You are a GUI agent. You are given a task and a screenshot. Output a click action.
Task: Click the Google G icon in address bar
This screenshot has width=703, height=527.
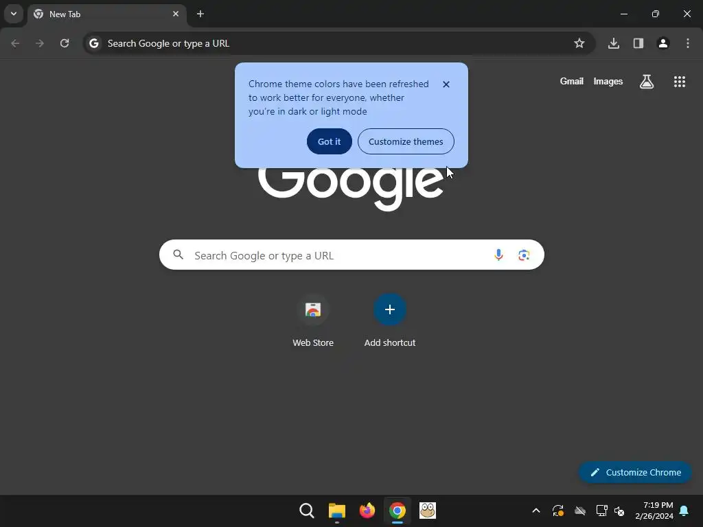[x=93, y=43]
